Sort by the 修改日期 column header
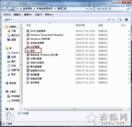The width and height of the screenshot is (132, 127). coord(80,25)
